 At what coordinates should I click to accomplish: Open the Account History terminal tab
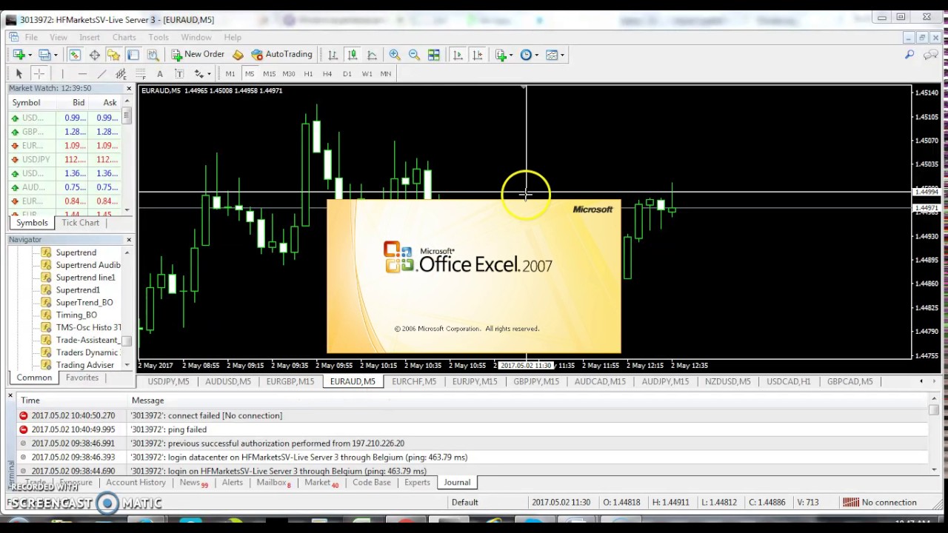point(136,483)
